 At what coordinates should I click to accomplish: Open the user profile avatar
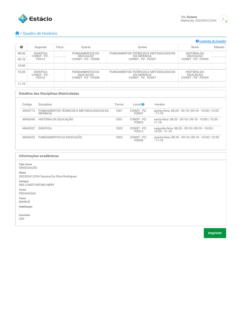coord(223,19)
